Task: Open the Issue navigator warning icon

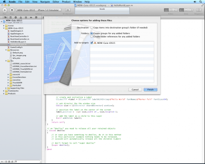Action: tap(21, 17)
